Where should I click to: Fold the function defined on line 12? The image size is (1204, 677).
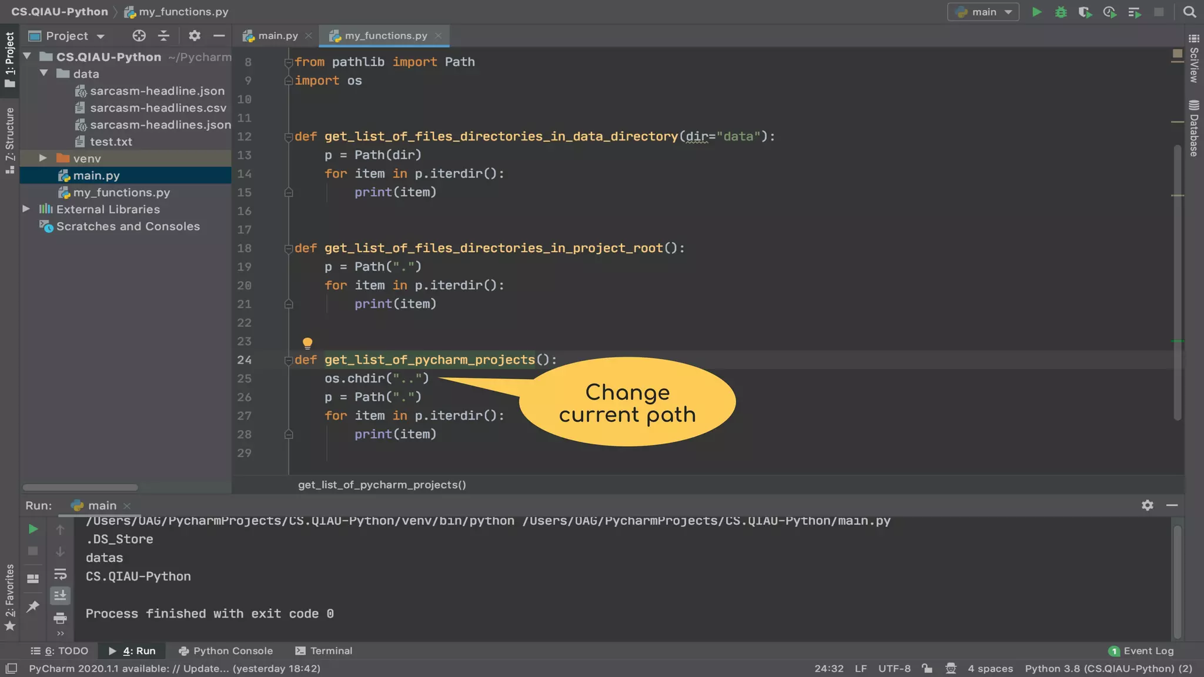289,137
